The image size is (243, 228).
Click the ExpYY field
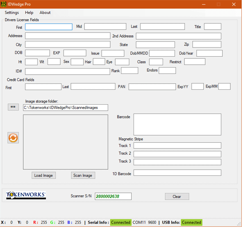point(198,87)
